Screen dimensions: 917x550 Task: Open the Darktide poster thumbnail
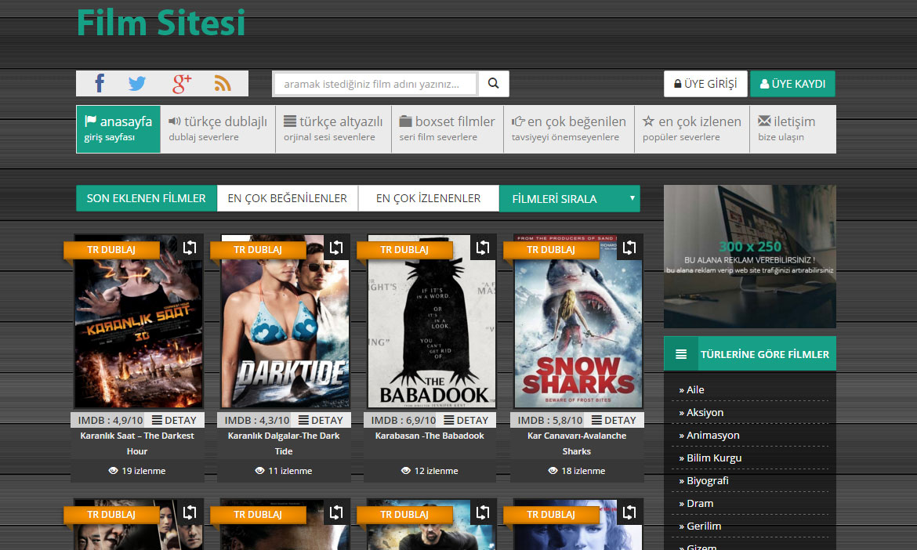coord(285,321)
